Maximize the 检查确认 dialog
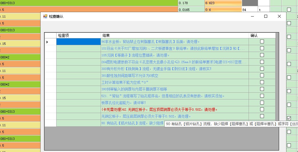Viewport: 298px width, 152px height. [x=266, y=16]
